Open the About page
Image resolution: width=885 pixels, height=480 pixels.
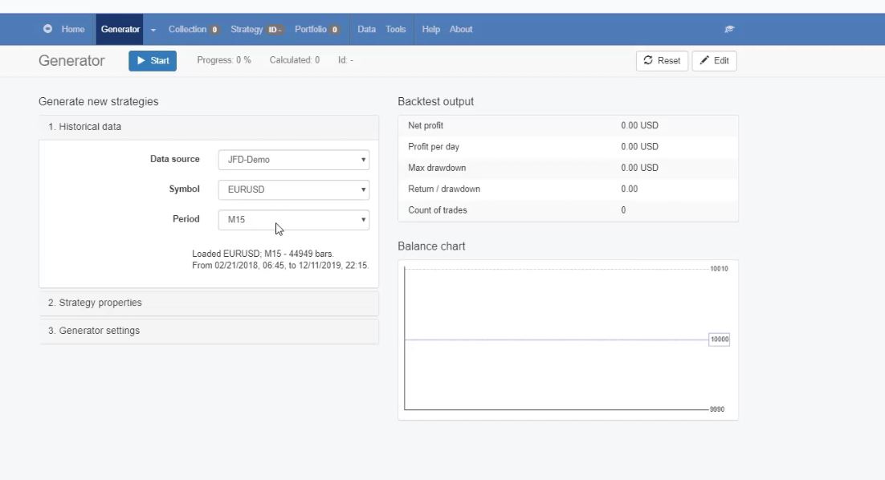tap(461, 30)
